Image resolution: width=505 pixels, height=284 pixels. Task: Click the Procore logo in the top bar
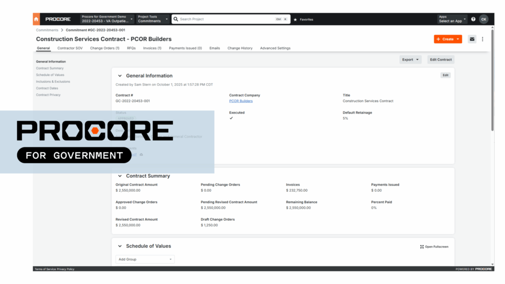(57, 19)
